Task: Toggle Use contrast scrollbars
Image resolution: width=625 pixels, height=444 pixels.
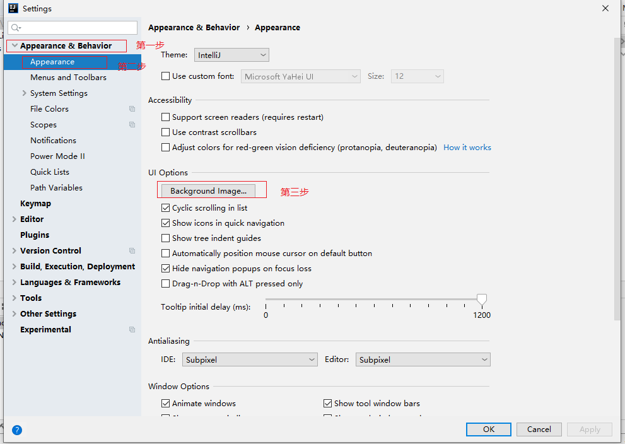Action: tap(165, 132)
